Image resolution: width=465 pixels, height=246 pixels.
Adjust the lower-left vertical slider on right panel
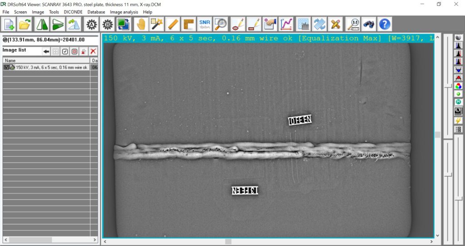[448, 175]
